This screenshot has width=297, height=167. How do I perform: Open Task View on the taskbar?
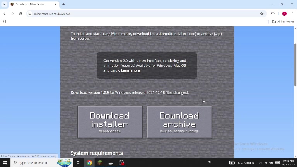pyautogui.click(x=78, y=163)
